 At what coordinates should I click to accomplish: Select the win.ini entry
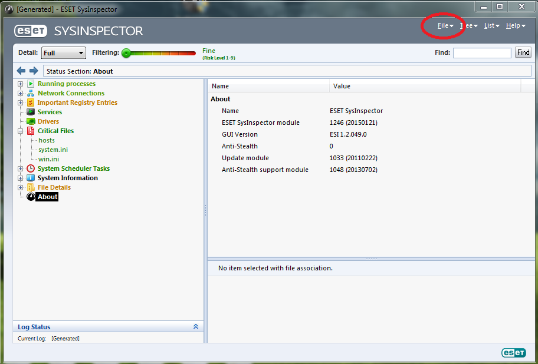[49, 159]
